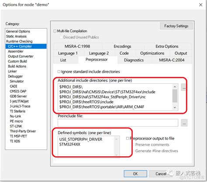Image resolution: width=207 pixels, height=182 pixels.
Task: Toggle Ignore standard include directories
Action: 59,72
